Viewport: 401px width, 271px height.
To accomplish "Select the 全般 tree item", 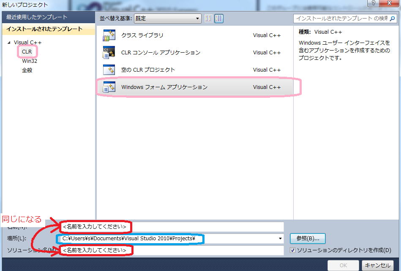I will tap(27, 70).
